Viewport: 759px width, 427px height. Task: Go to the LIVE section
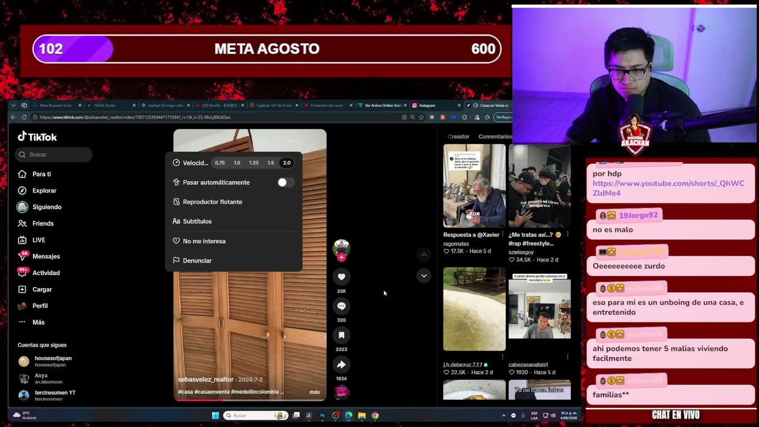point(31,240)
